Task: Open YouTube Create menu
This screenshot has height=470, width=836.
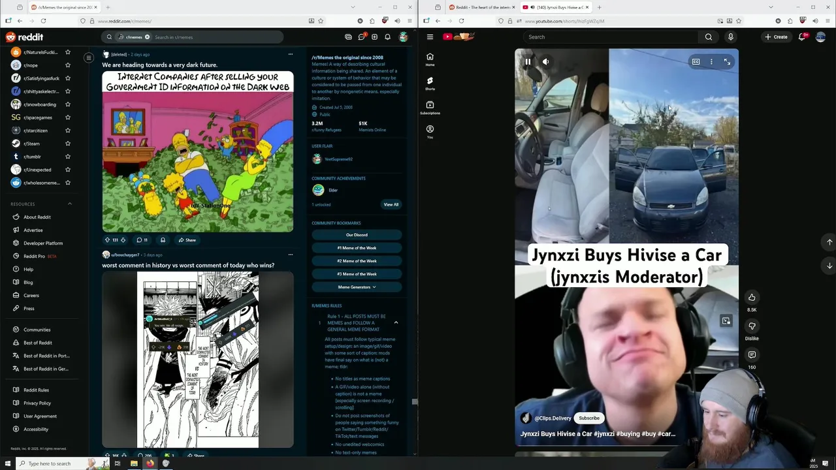Action: pos(777,37)
